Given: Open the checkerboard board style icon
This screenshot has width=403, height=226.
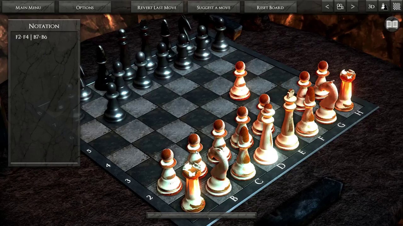Looking at the screenshot, I should click(397, 7).
